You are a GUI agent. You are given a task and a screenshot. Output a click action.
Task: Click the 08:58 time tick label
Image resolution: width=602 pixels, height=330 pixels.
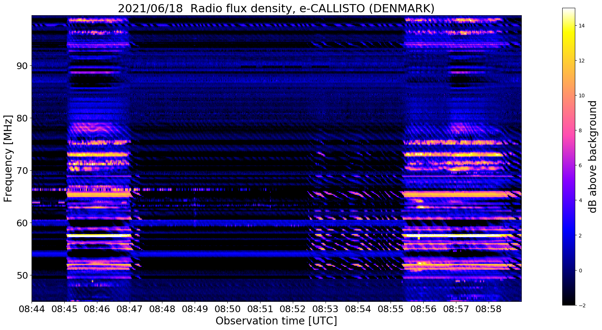pos(489,309)
